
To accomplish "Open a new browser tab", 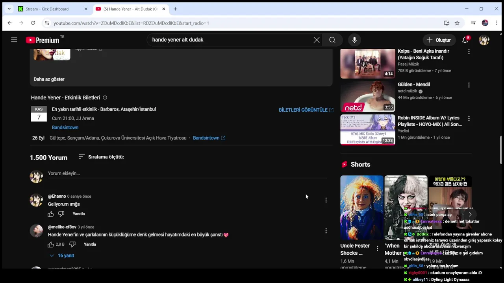I will pos(176,9).
